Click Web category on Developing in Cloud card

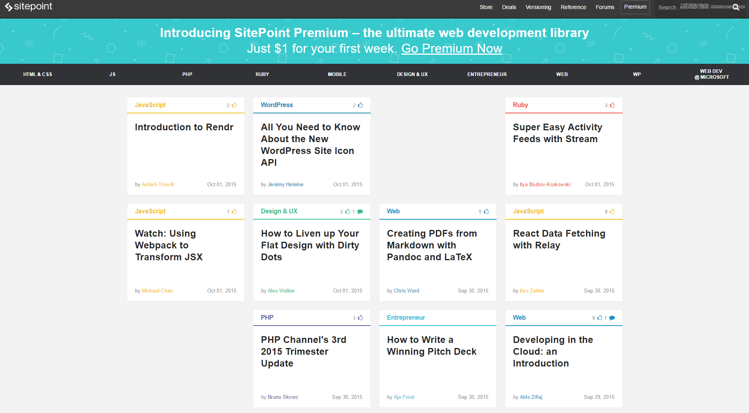coord(519,318)
